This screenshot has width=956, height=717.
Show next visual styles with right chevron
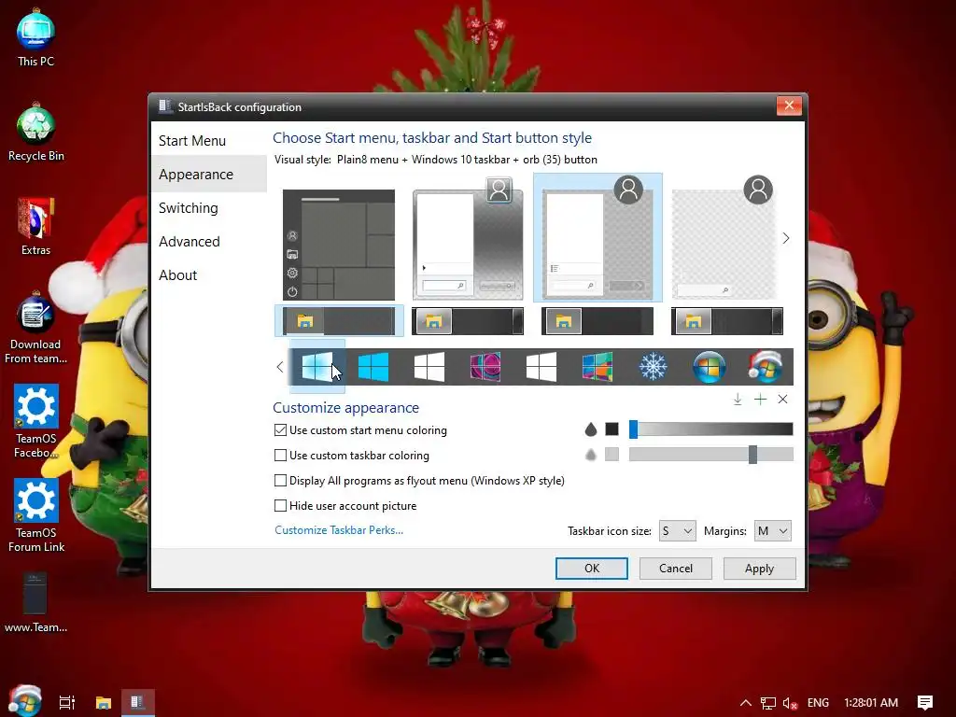[786, 238]
